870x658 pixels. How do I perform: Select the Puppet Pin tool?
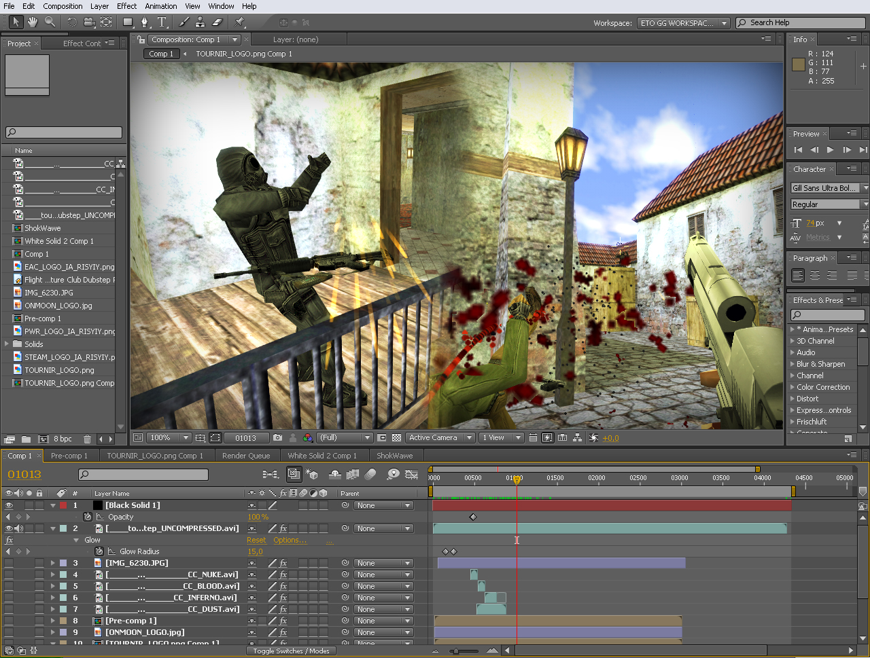coord(240,22)
